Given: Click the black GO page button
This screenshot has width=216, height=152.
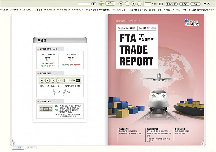Looking at the screenshot, I should [x=161, y=4].
